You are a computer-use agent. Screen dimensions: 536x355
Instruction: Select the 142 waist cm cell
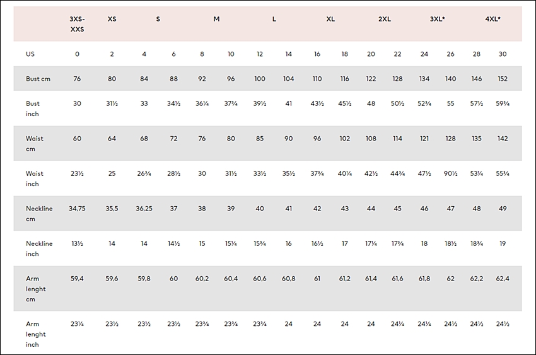coord(503,138)
